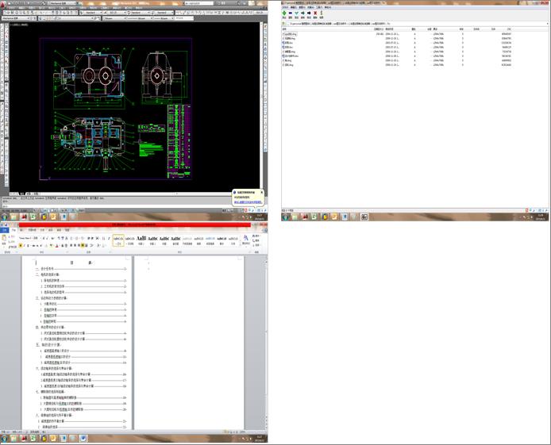Open the AutoCAD application menu button

coord(3,4)
